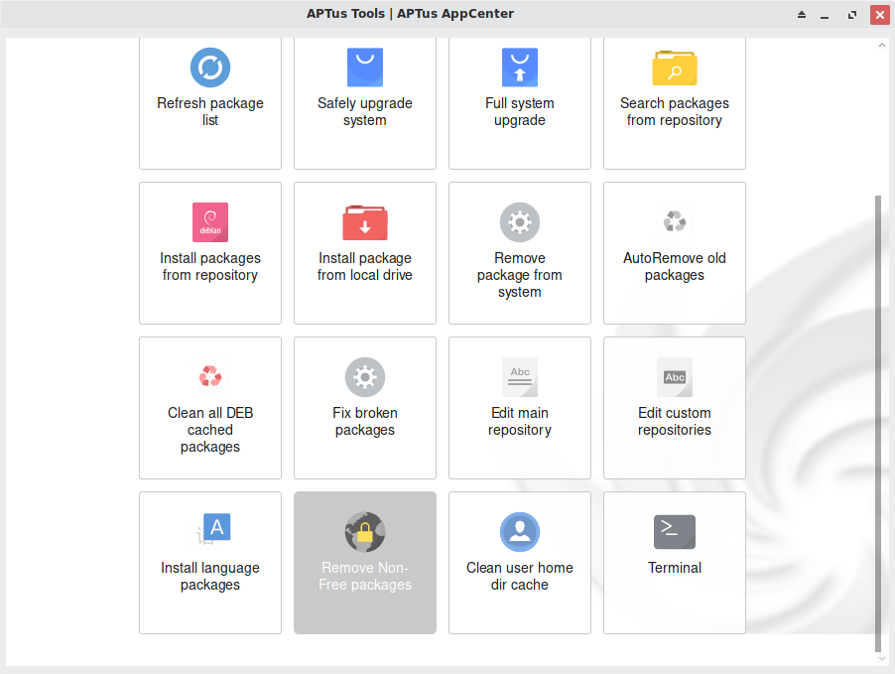895x674 pixels.
Task: Click the window shade (eject) titlebar button
Action: 802,14
